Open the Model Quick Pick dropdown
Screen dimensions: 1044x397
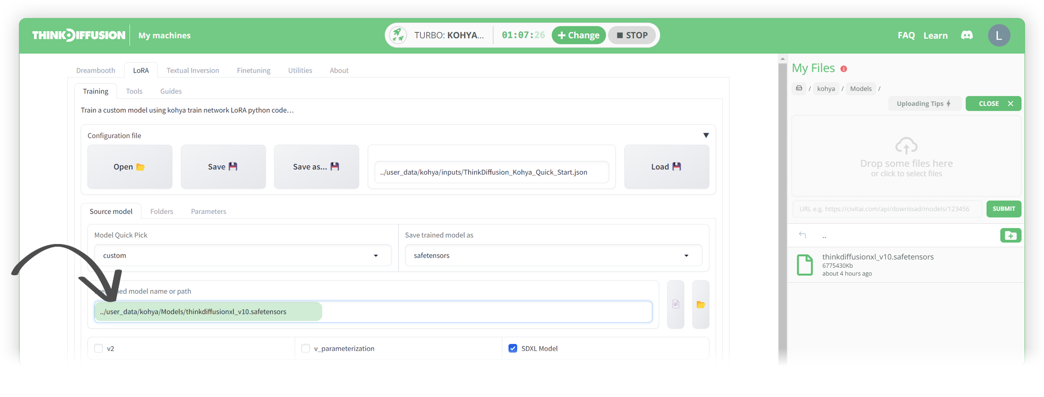click(243, 256)
